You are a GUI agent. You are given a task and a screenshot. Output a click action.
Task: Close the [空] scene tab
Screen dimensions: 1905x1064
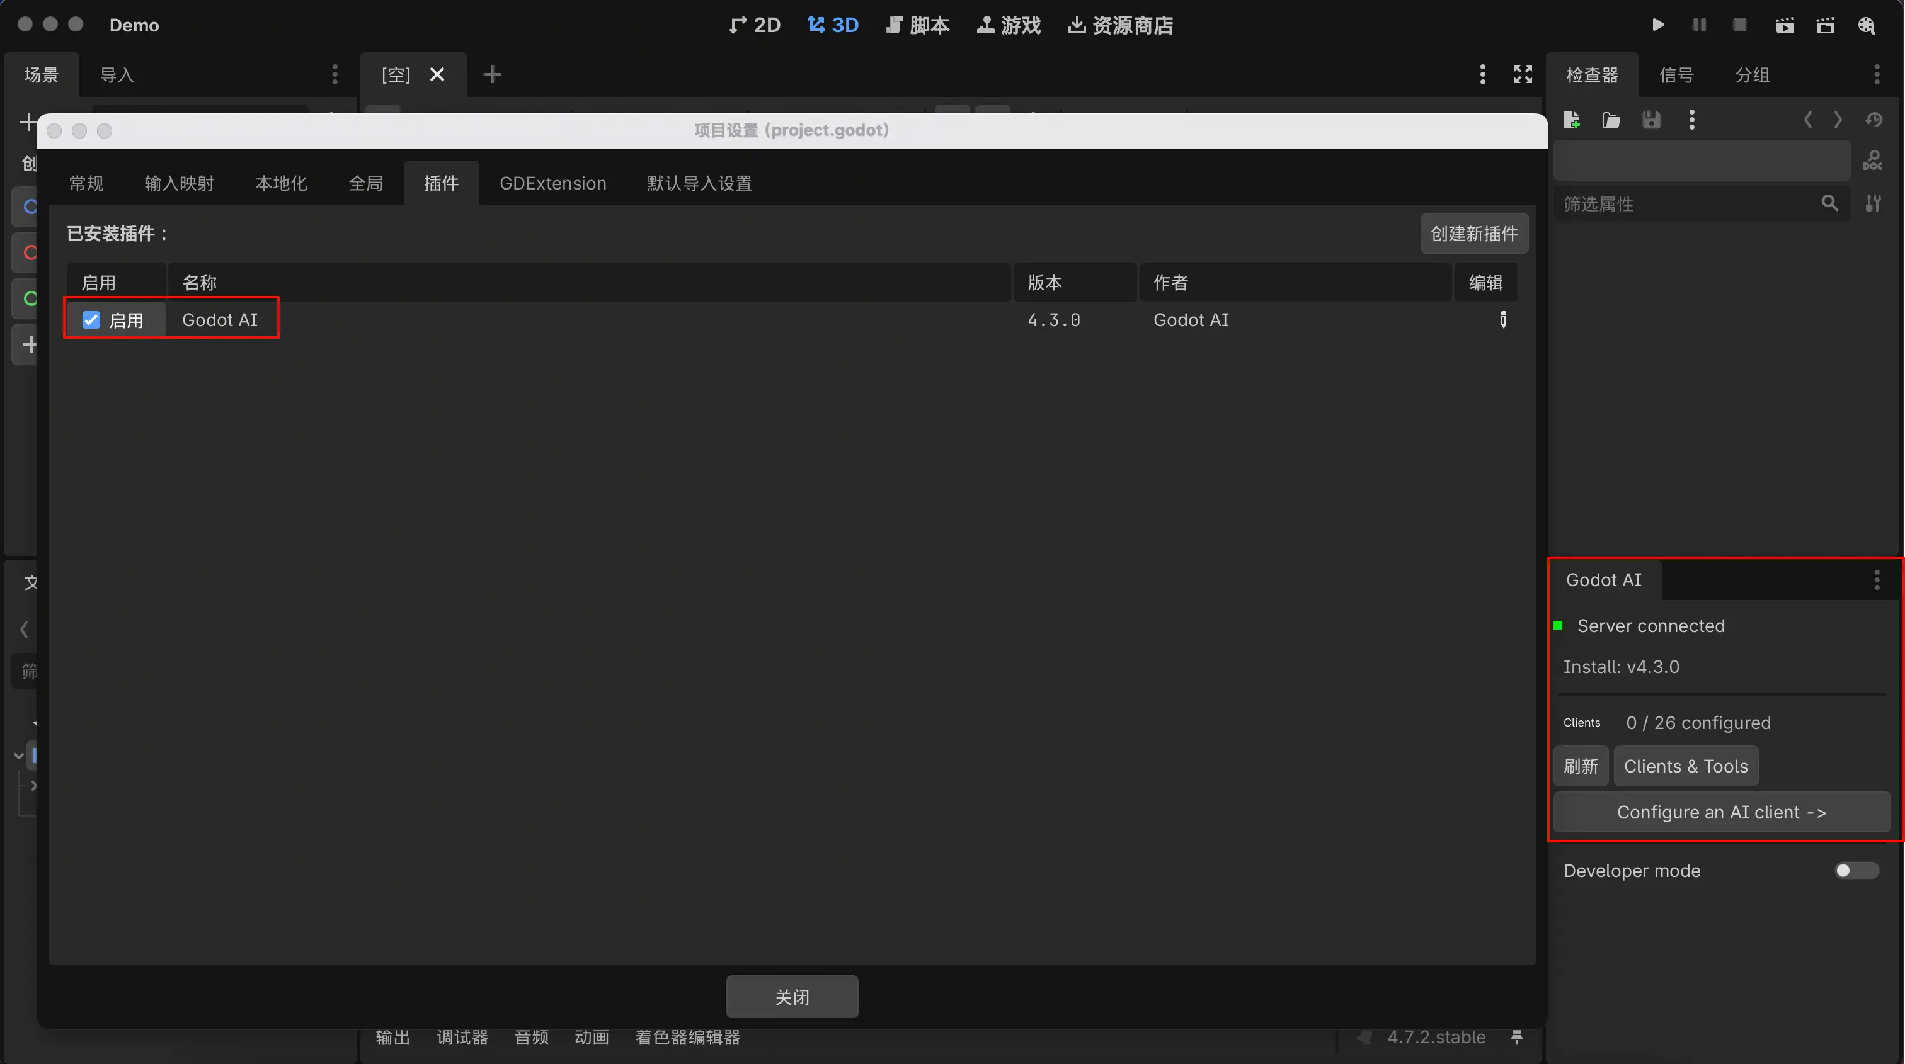[437, 74]
